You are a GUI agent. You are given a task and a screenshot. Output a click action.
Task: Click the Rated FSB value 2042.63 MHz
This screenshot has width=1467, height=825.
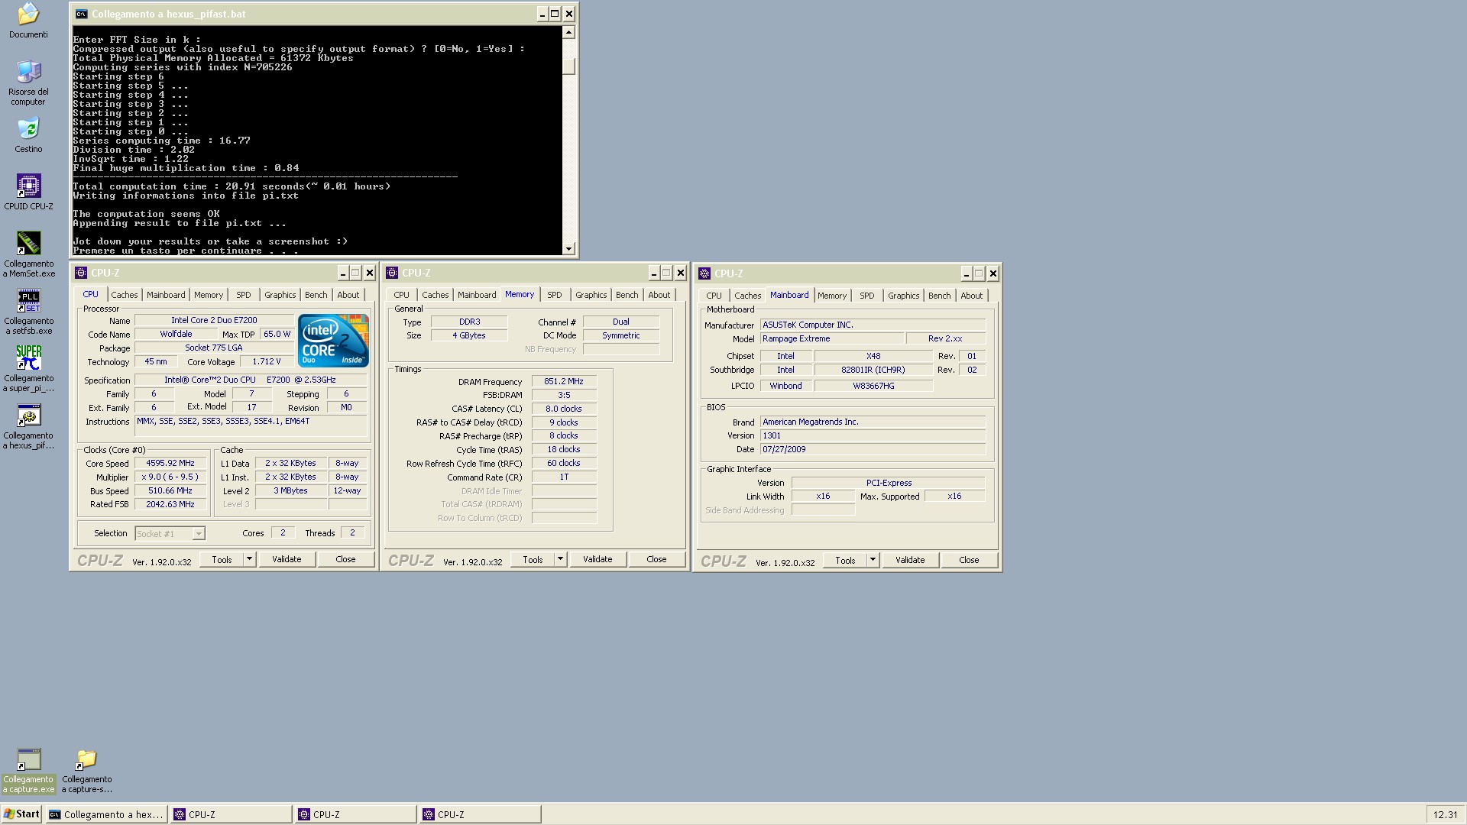170,504
